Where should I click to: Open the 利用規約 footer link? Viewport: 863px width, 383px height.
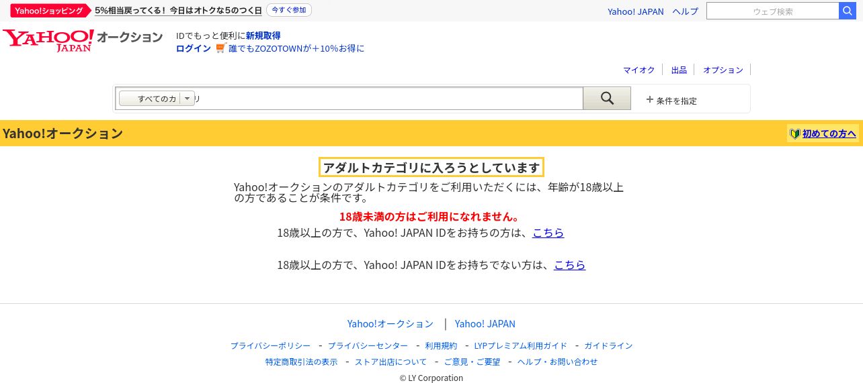click(441, 345)
